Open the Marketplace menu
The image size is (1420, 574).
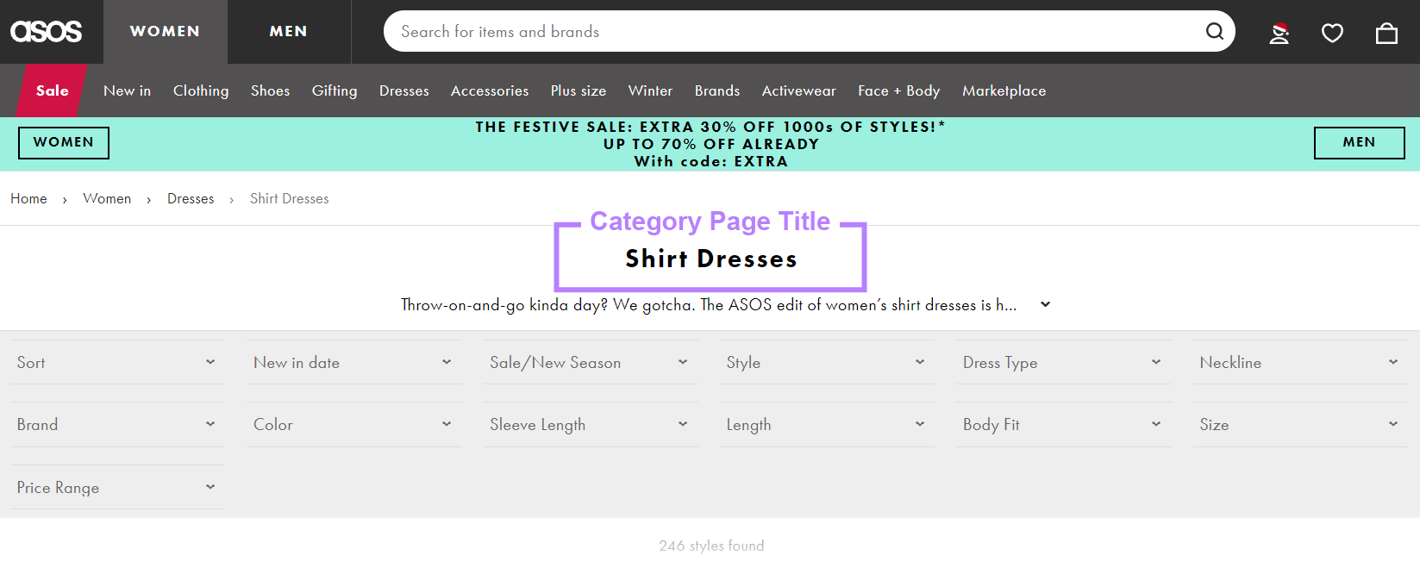coord(1004,90)
